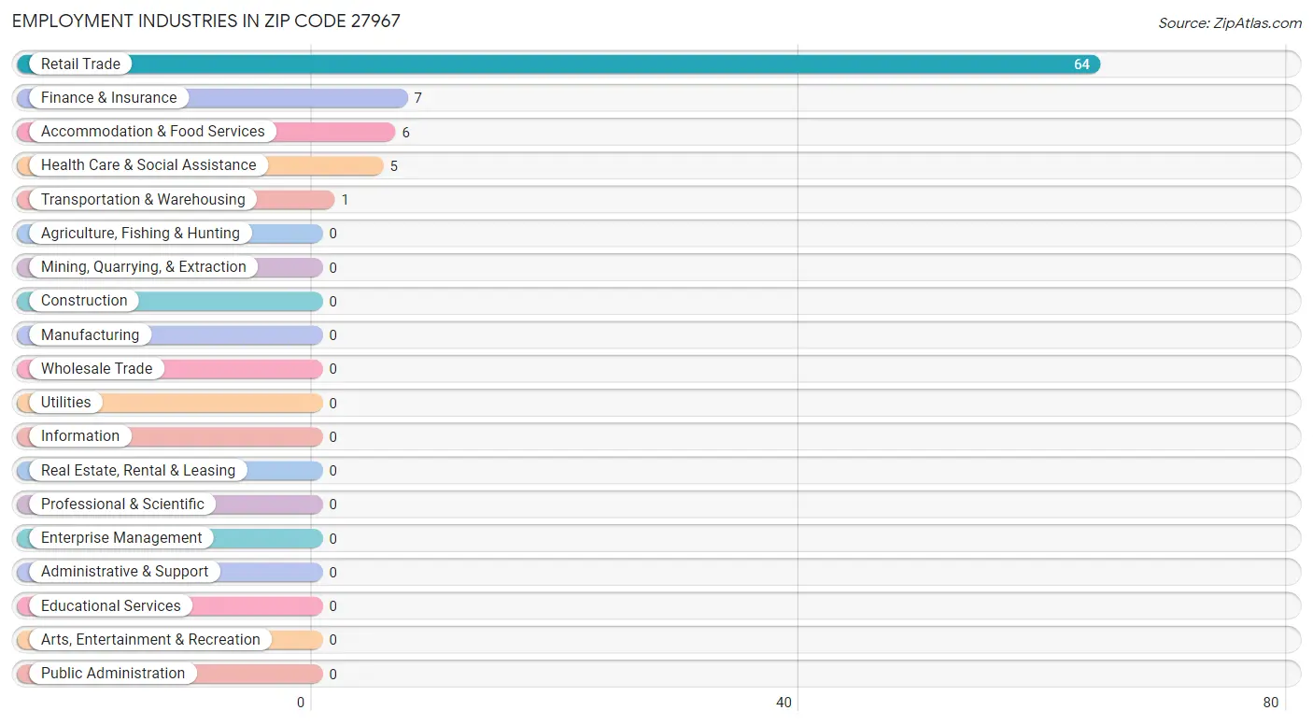Image resolution: width=1313 pixels, height=725 pixels.
Task: Select Health Care & Social Assistance label
Action: [148, 164]
